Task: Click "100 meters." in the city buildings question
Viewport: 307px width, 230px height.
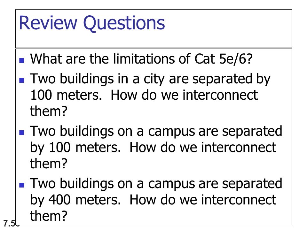Action: click(x=66, y=95)
